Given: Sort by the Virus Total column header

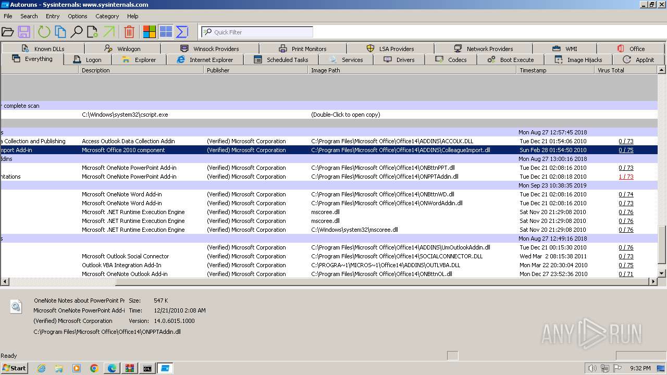Looking at the screenshot, I should [x=626, y=70].
